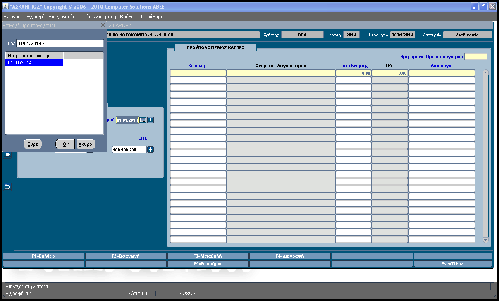Image resolution: width=499 pixels, height=301 pixels.
Task: Click the Εύρε. button in the dialog
Action: 33,144
